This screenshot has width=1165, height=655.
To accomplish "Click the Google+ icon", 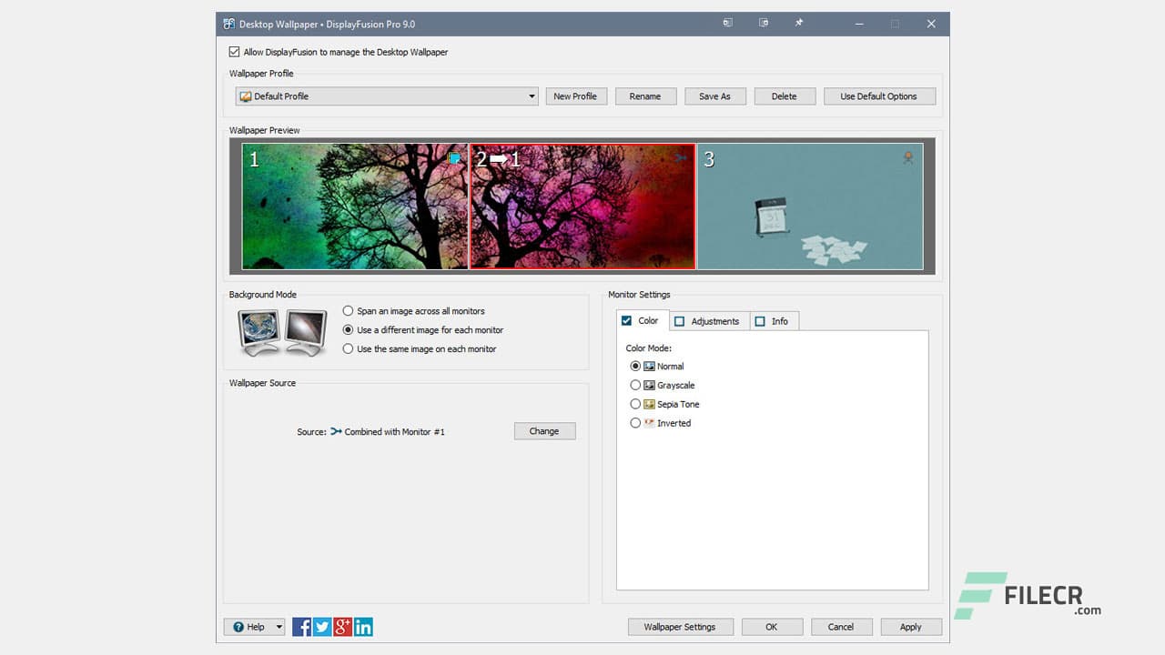I will [343, 626].
